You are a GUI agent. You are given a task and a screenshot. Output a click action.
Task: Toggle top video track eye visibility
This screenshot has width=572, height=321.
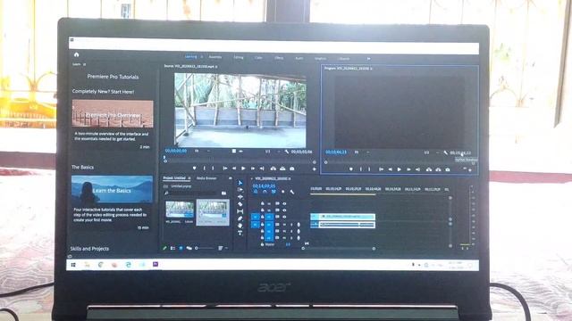[x=284, y=203]
